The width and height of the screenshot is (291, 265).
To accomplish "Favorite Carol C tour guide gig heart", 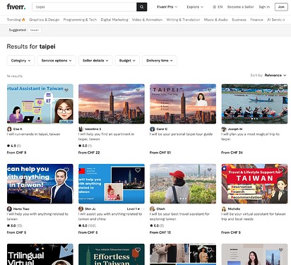I will coord(209,90).
